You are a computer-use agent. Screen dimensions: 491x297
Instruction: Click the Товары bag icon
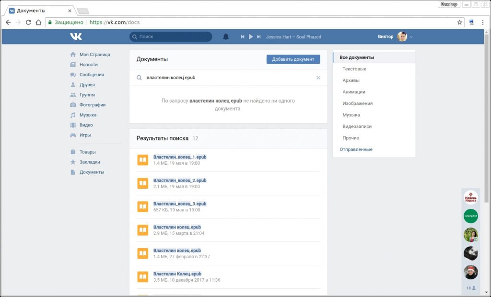[x=73, y=152]
